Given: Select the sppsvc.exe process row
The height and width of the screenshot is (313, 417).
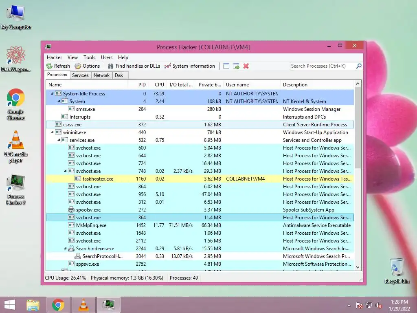Looking at the screenshot, I should pos(200,264).
